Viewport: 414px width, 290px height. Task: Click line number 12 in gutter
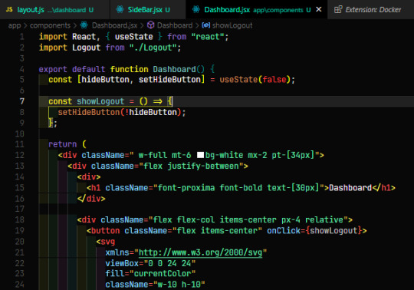(x=20, y=155)
